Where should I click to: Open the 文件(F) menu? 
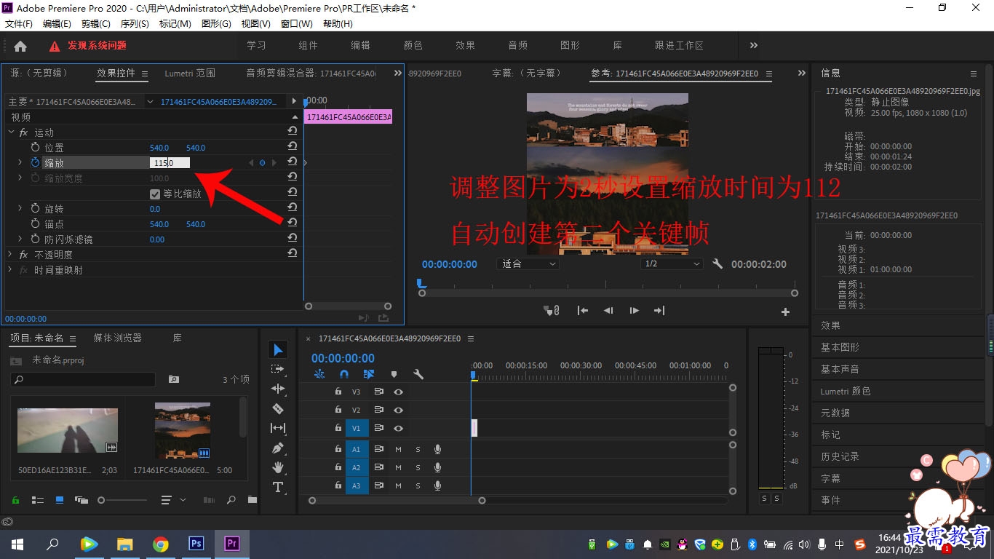pos(19,24)
